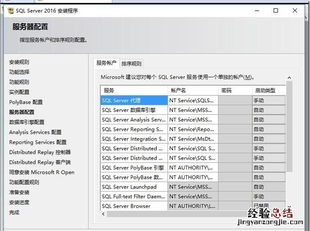The width and height of the screenshot is (310, 231).
Task: Select the SQL Server Analysis Serv... row
Action: [134, 120]
